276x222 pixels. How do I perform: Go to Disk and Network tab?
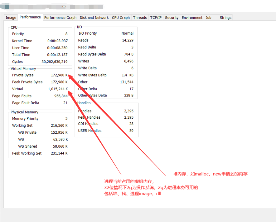click(x=94, y=18)
